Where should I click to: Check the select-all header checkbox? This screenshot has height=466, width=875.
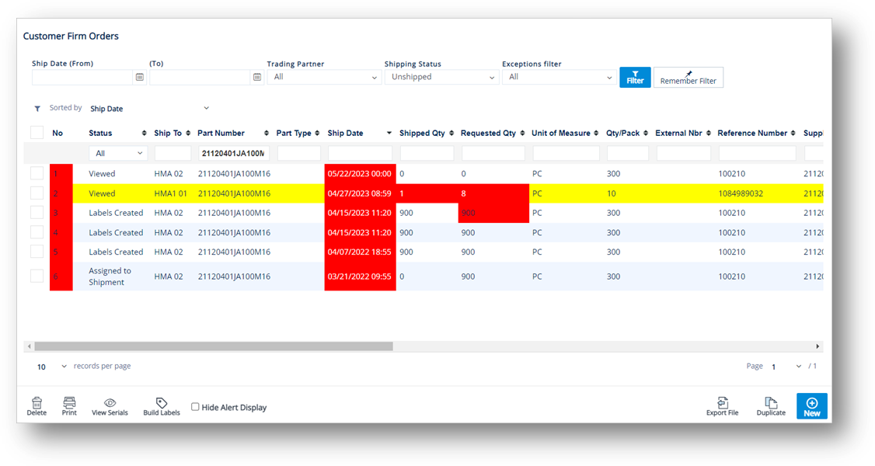point(37,133)
